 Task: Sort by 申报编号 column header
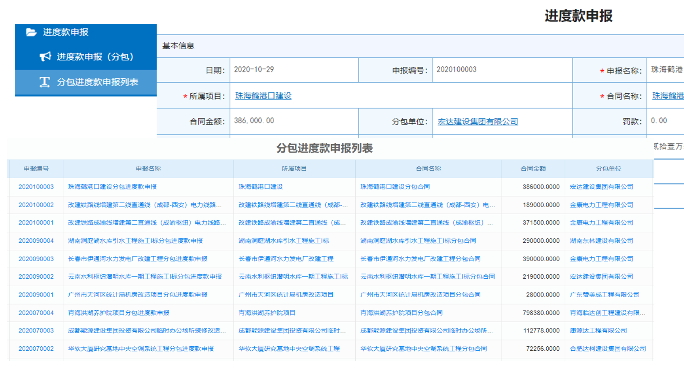[36, 169]
